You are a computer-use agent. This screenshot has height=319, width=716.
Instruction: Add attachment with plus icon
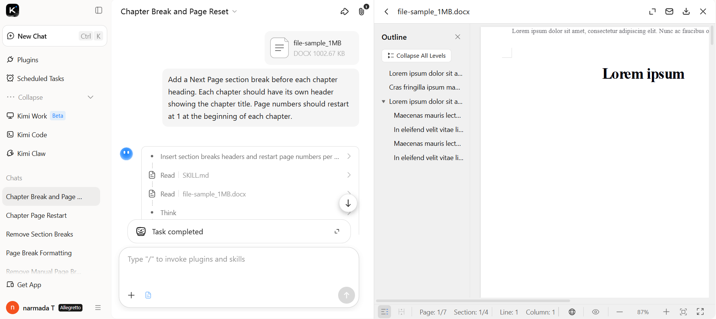point(131,295)
